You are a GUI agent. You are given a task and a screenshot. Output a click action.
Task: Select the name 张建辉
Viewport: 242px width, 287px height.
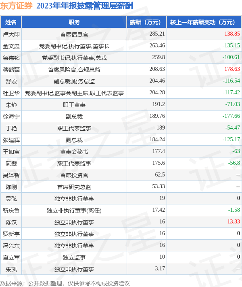pyautogui.click(x=11, y=140)
